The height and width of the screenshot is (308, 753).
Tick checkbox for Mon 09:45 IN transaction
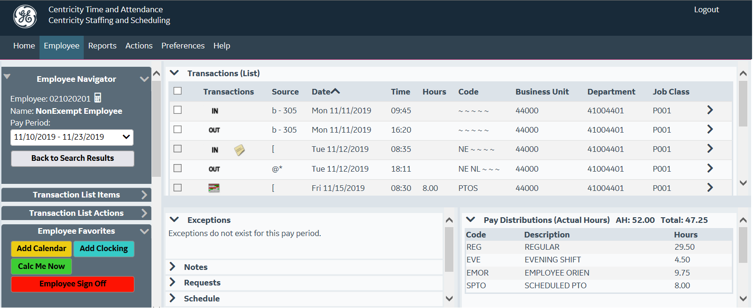pyautogui.click(x=178, y=110)
